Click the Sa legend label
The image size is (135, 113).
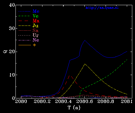(x=35, y=30)
